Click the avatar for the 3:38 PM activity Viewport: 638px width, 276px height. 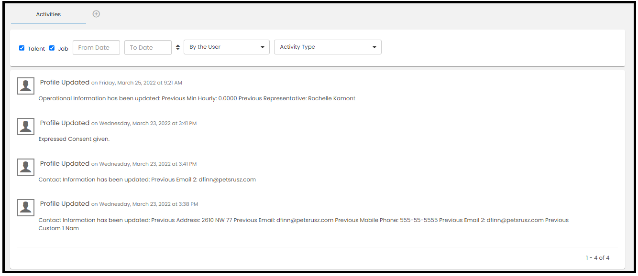click(26, 207)
